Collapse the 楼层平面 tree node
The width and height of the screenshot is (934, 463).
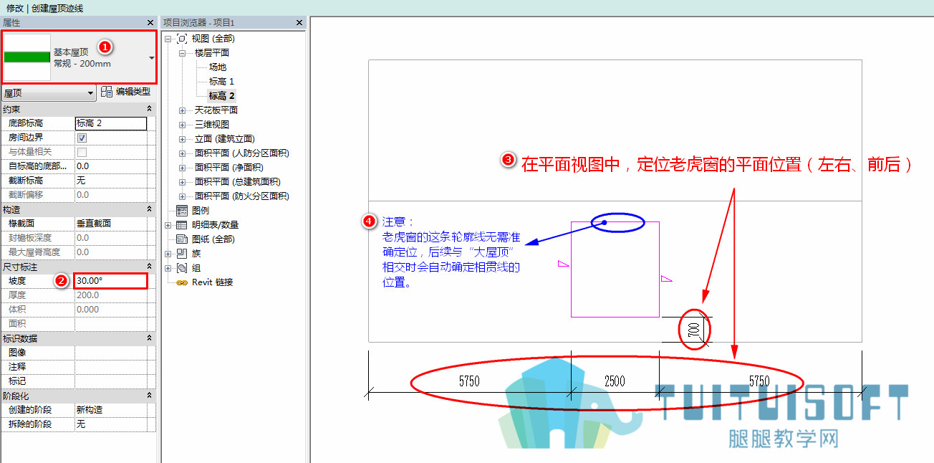[182, 53]
